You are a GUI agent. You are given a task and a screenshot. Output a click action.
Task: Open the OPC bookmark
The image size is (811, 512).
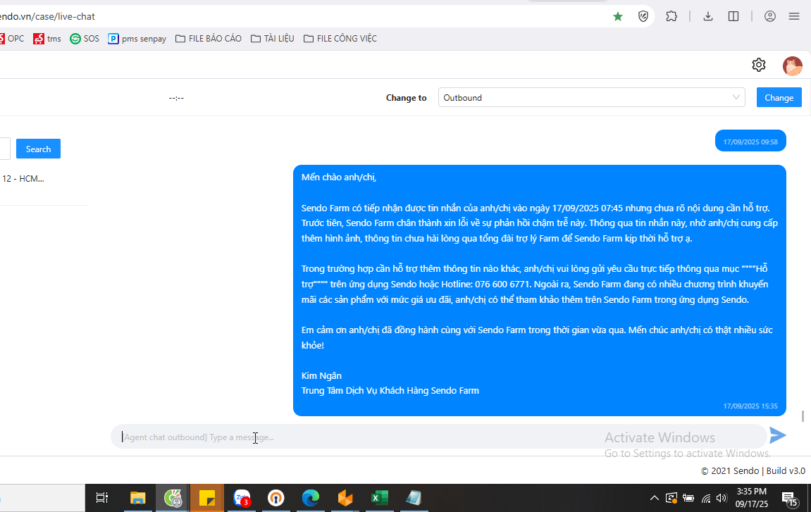[12, 38]
